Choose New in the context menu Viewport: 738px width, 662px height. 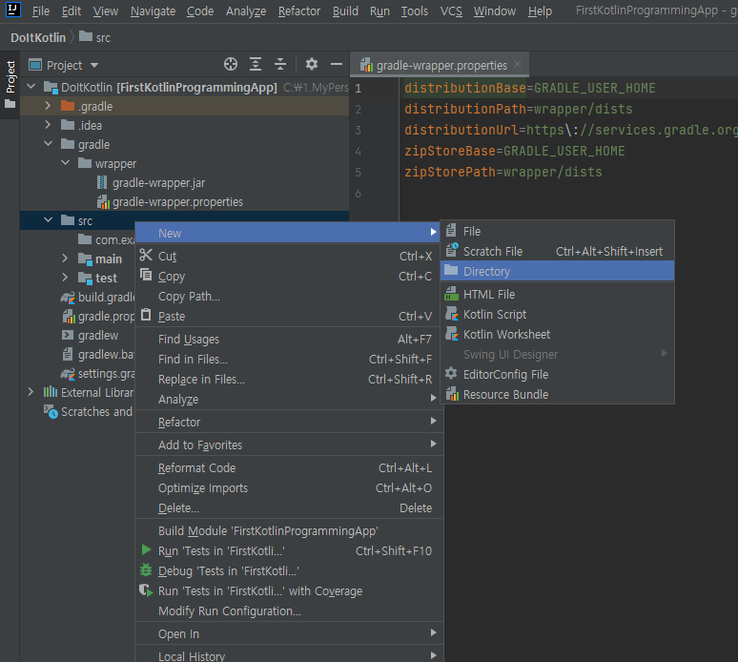click(288, 233)
